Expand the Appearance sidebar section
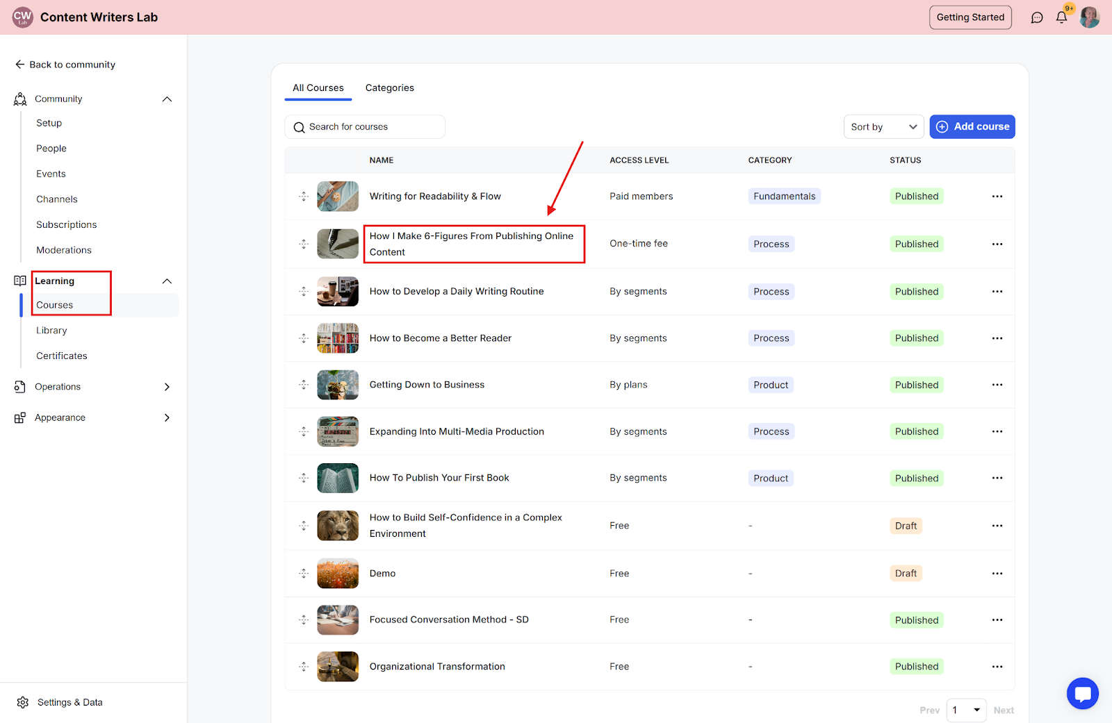 pos(167,418)
